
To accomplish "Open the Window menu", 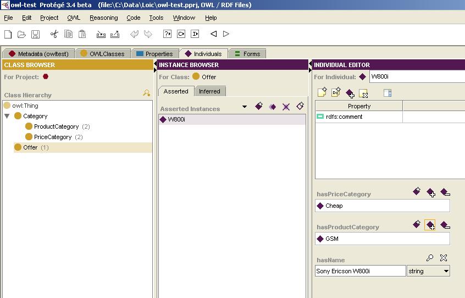I will click(184, 18).
